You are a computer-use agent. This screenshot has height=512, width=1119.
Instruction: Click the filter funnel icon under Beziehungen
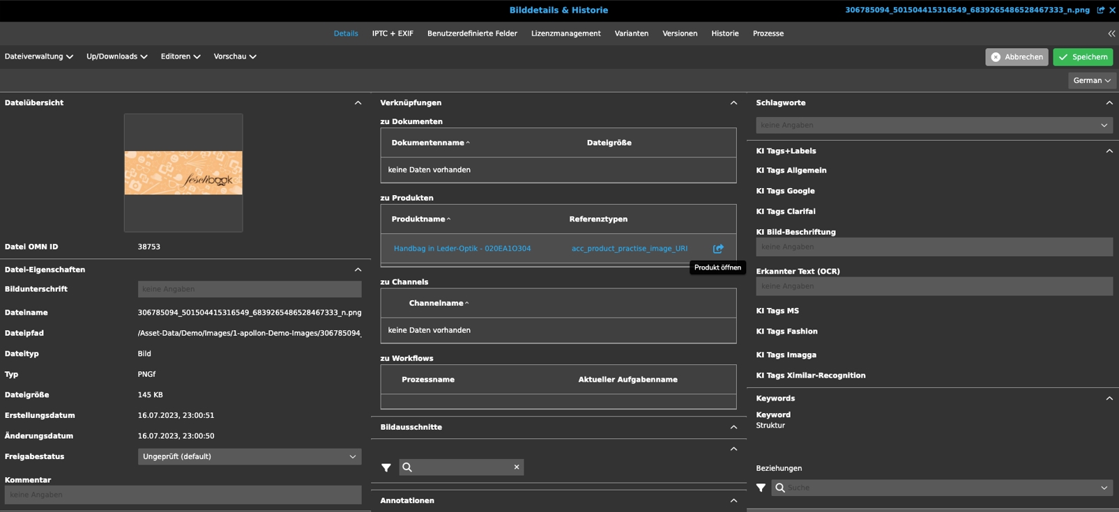pos(761,488)
